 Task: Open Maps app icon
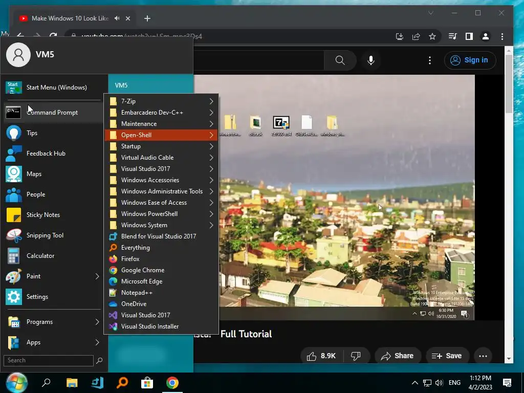pyautogui.click(x=14, y=174)
